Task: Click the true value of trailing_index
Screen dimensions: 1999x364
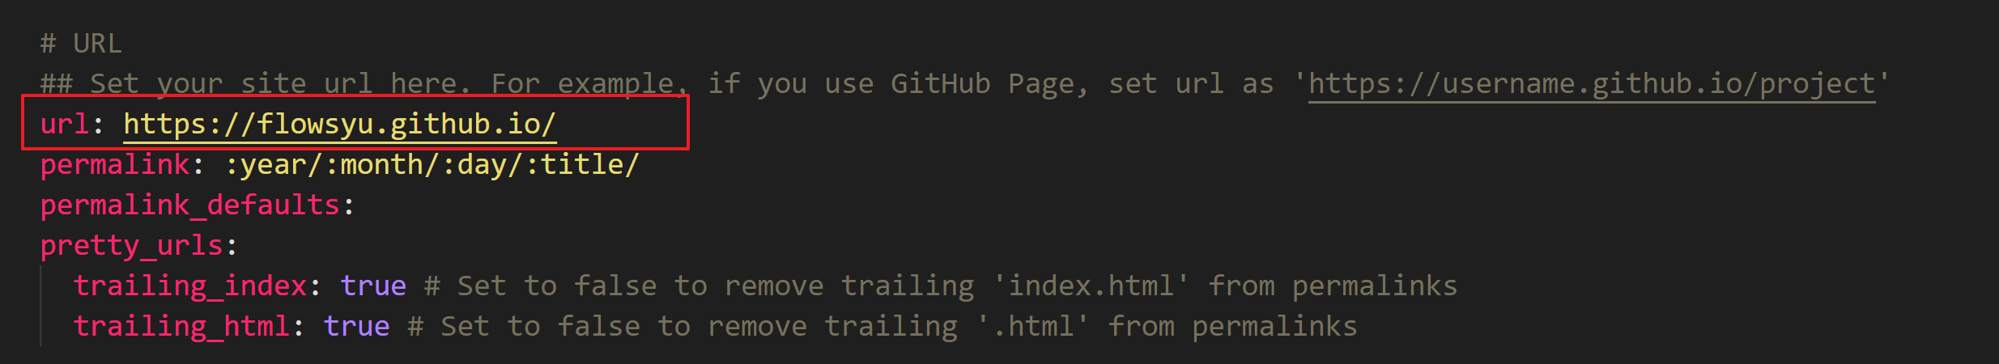Action: tap(373, 286)
